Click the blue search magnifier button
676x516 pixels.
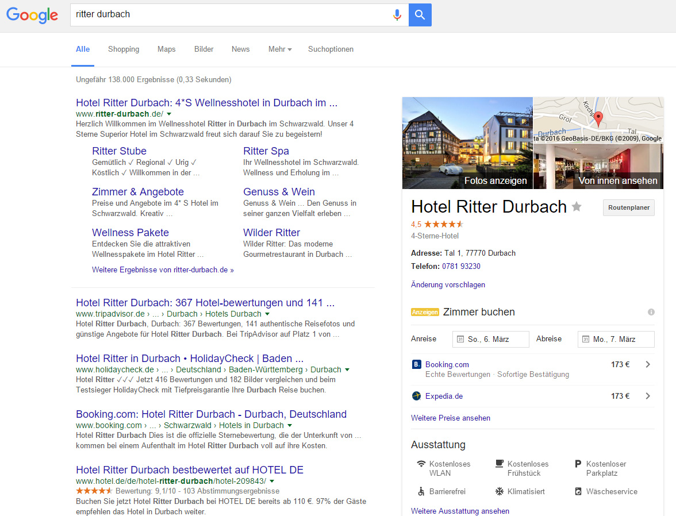(x=420, y=15)
